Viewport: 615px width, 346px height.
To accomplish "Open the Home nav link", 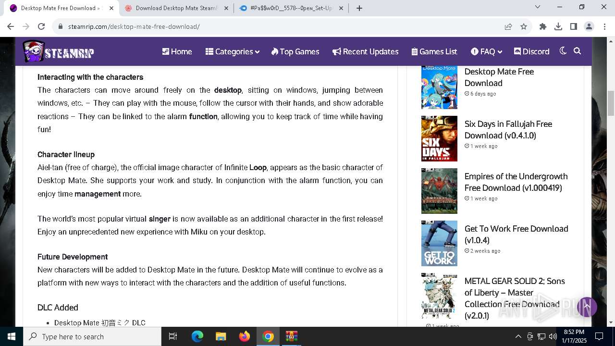I will coord(177,51).
